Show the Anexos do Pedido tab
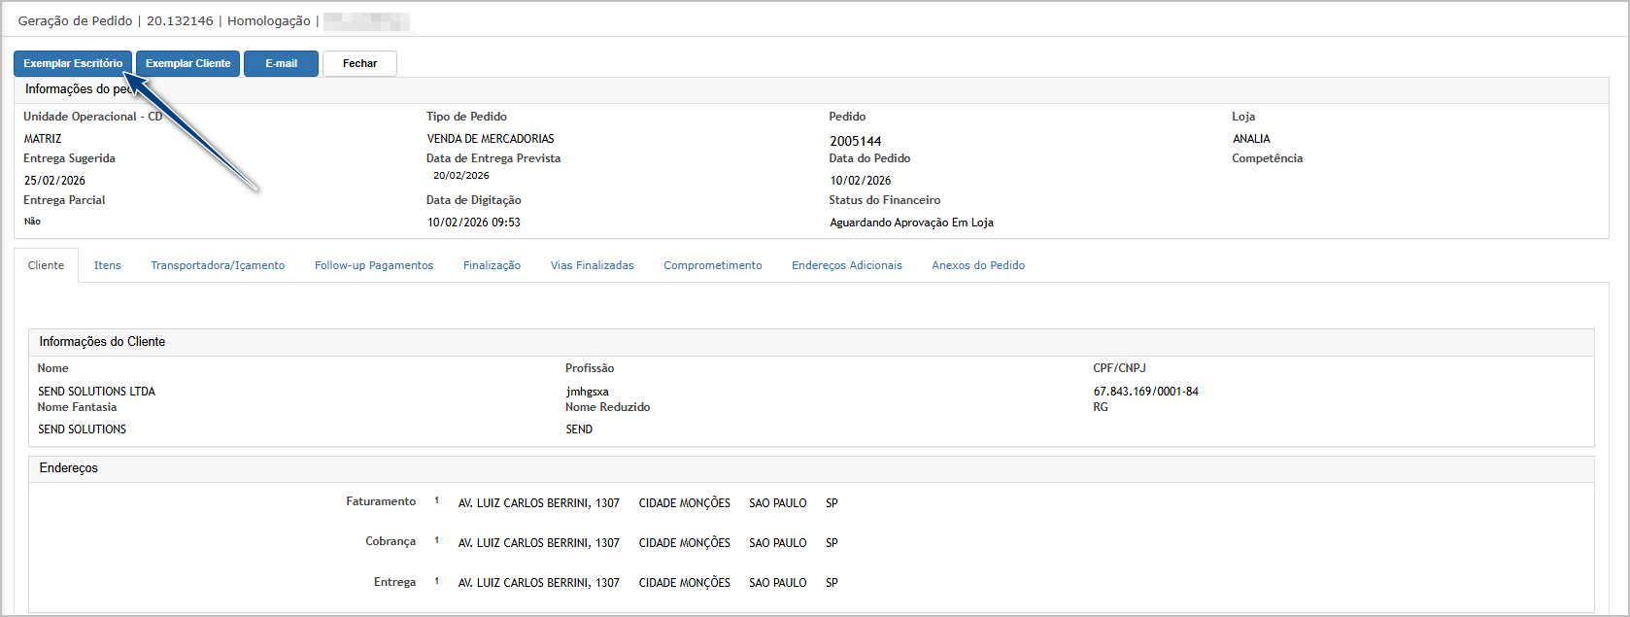This screenshot has width=1630, height=617. pos(978,265)
